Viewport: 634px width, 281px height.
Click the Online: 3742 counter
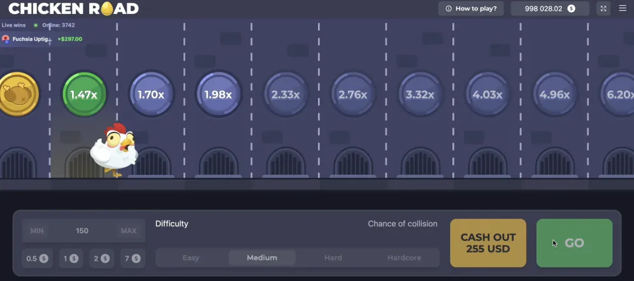pos(58,25)
